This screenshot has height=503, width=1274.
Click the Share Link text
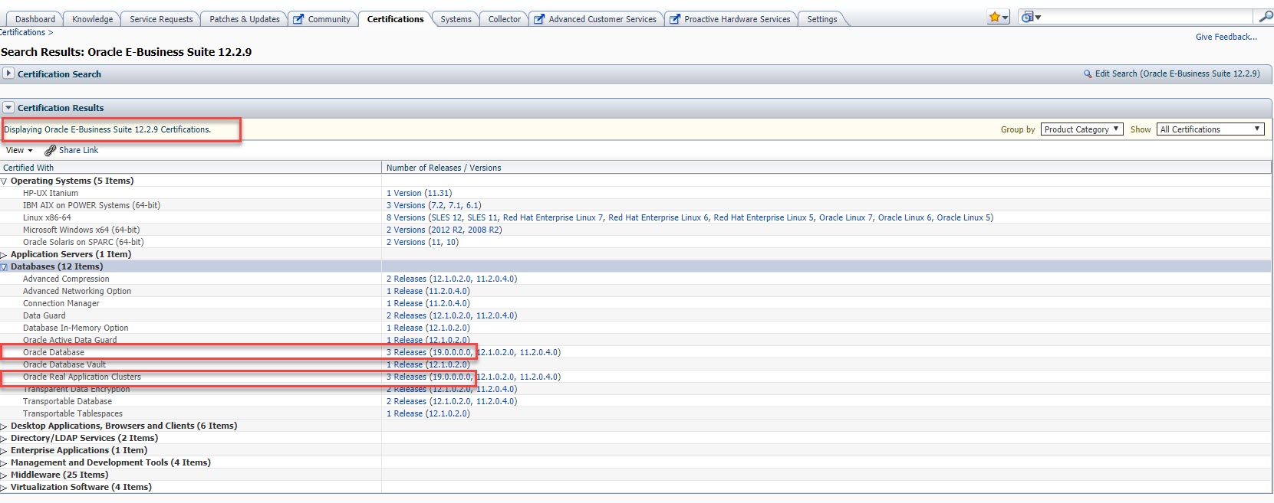[78, 151]
